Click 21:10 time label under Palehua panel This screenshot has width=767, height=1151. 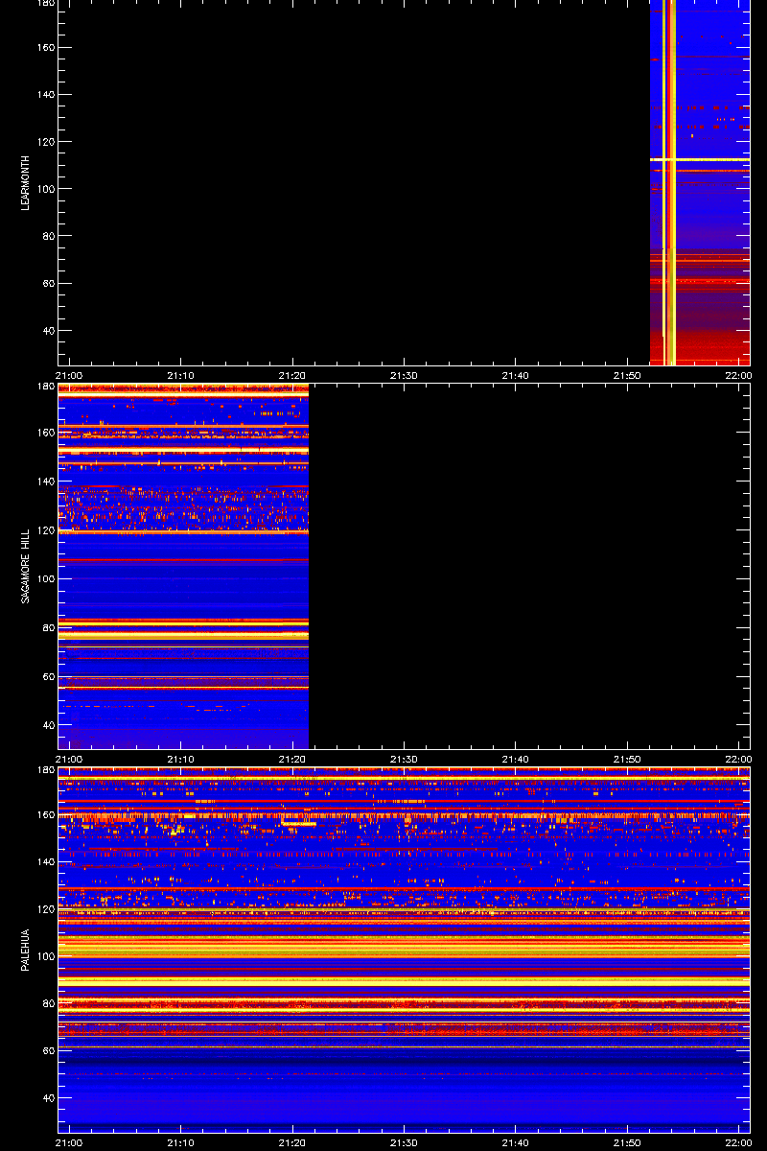coord(180,1142)
